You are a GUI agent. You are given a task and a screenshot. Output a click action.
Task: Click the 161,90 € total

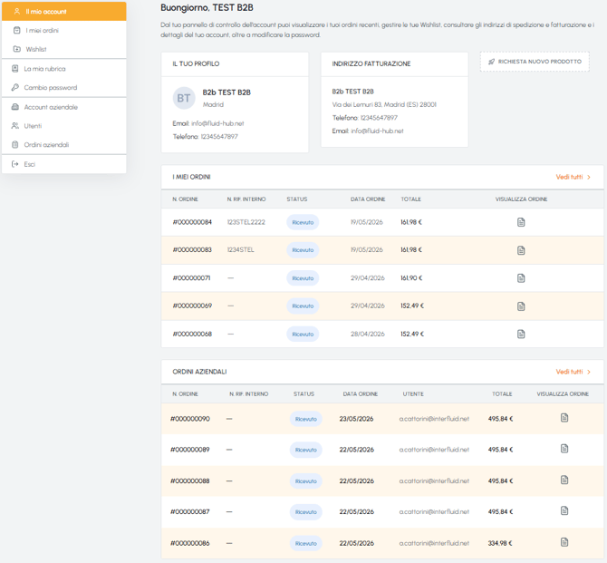(411, 277)
